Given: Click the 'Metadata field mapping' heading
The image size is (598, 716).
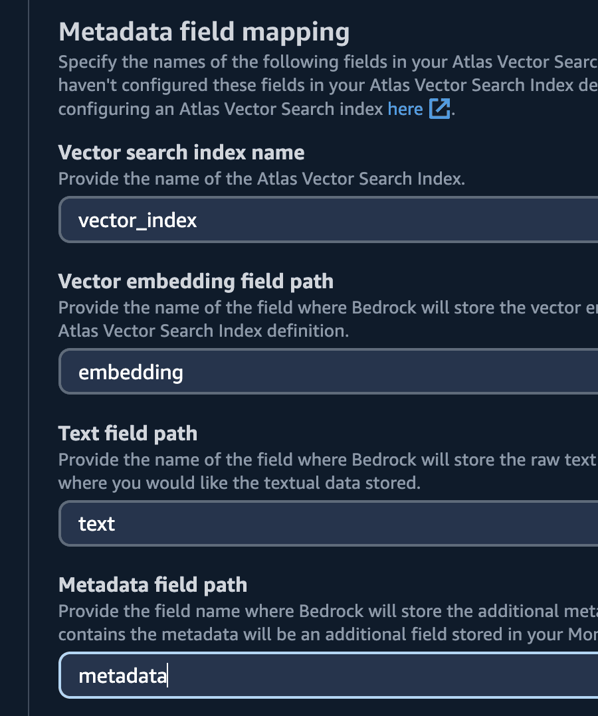Looking at the screenshot, I should pos(203,31).
